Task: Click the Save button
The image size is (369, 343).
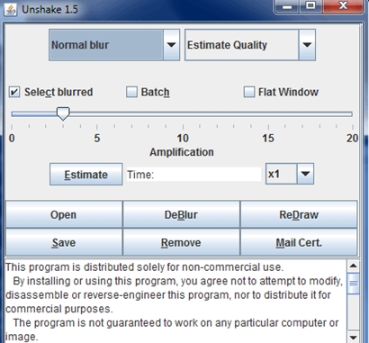Action: pyautogui.click(x=64, y=242)
